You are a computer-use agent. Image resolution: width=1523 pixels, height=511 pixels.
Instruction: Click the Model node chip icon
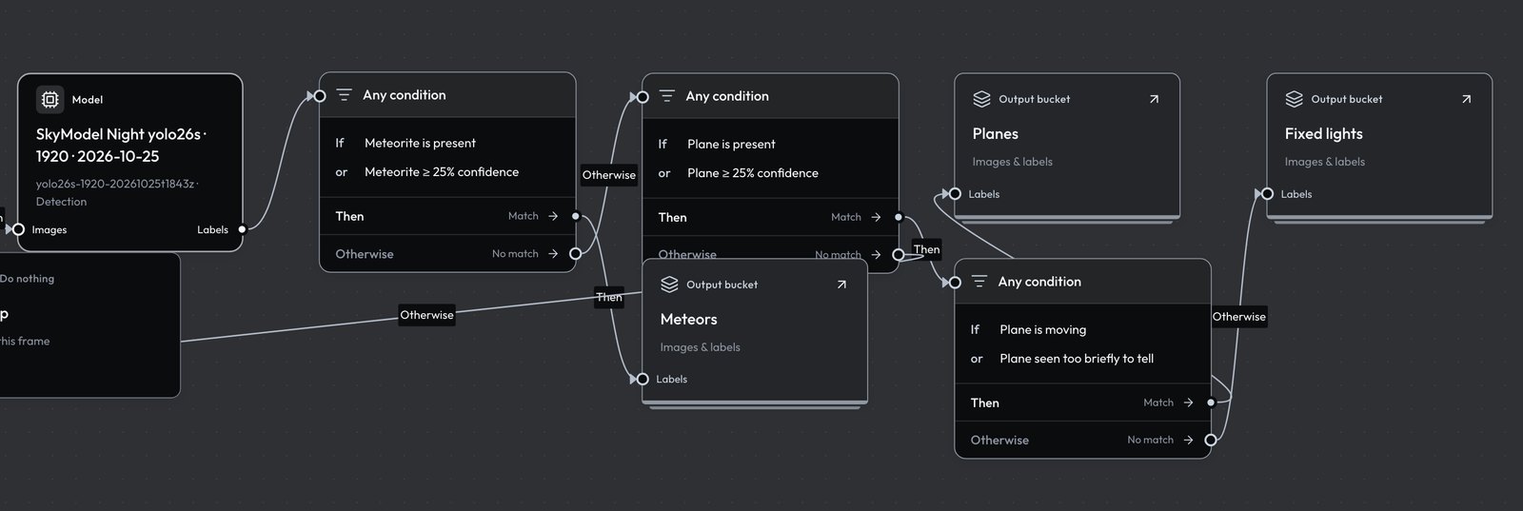tap(49, 99)
